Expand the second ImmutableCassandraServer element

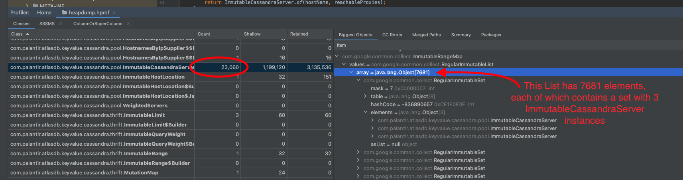click(x=373, y=128)
